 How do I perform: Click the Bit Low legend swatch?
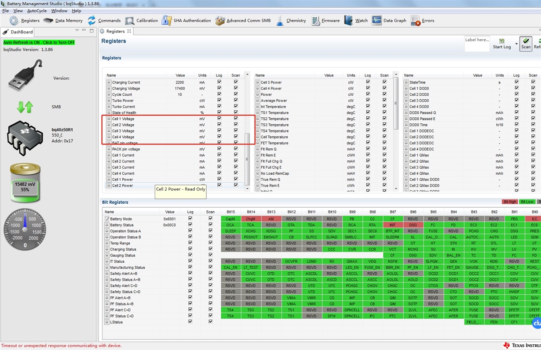click(527, 202)
